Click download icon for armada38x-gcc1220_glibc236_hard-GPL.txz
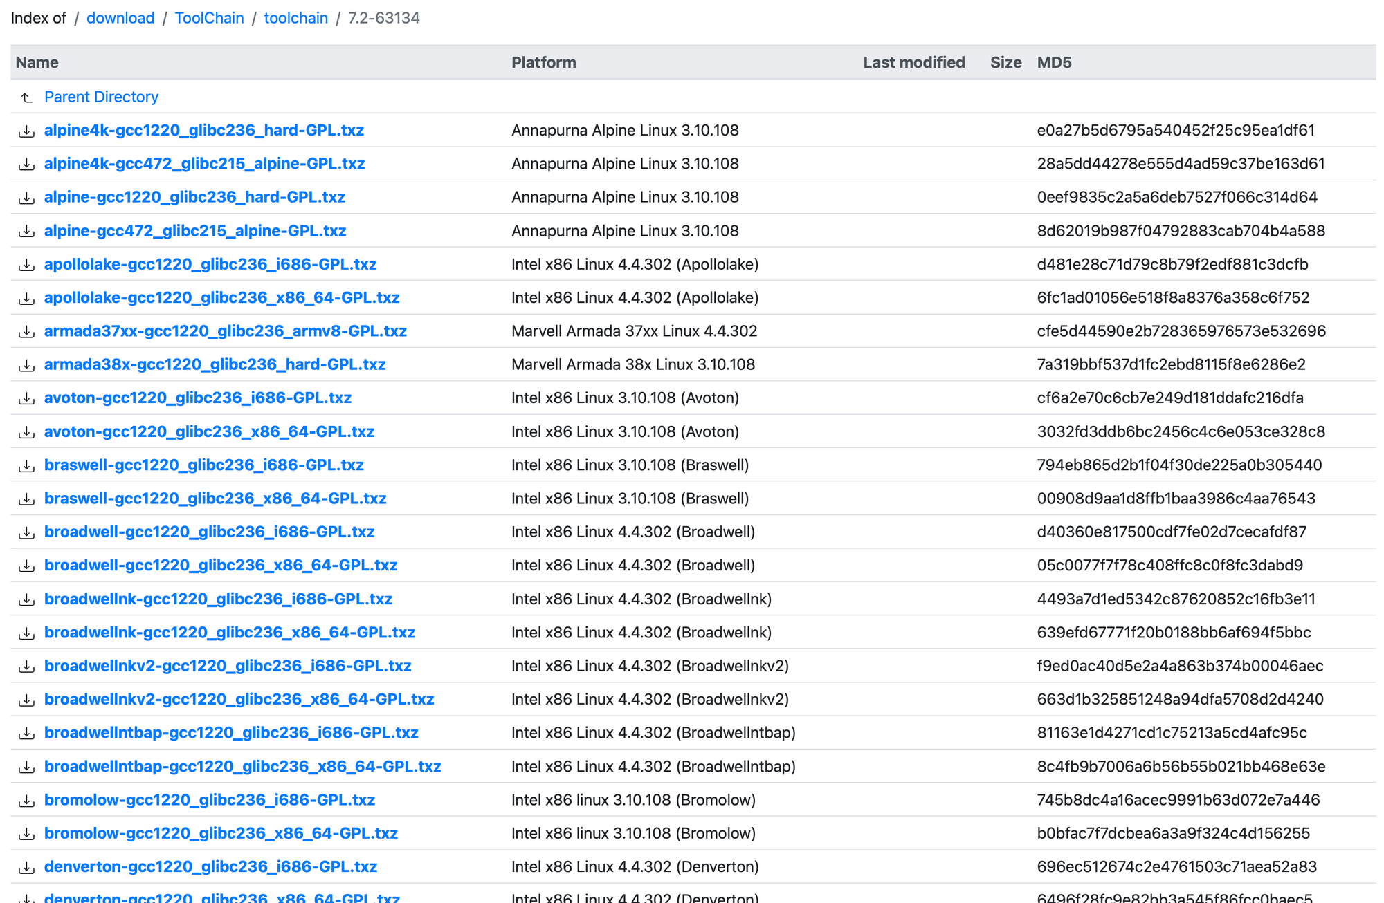The height and width of the screenshot is (903, 1384). 26,365
